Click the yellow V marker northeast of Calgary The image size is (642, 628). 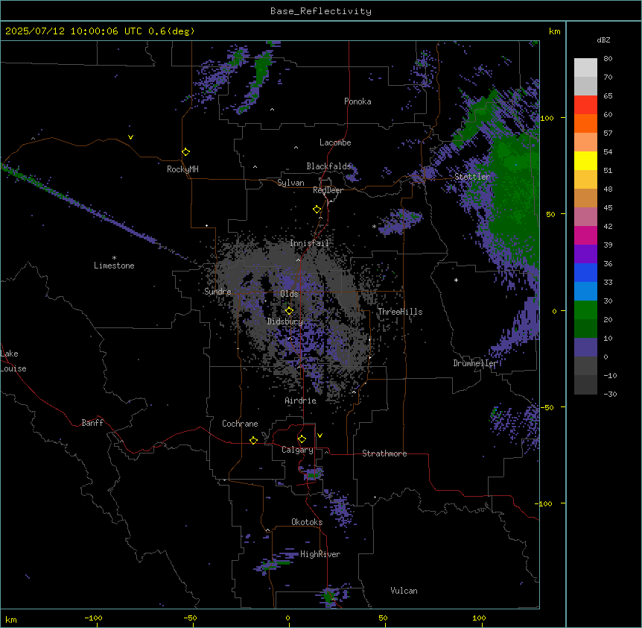pyautogui.click(x=320, y=436)
